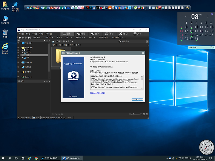Open the 만들기 (Create) dropdown
Viewport: 215px width, 161px height.
click(68, 37)
